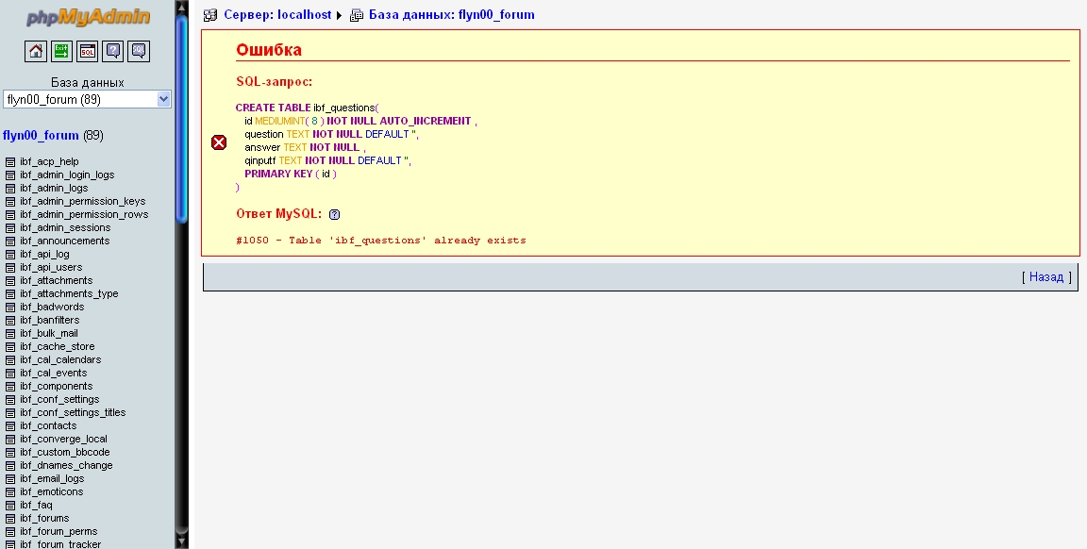This screenshot has height=549, width=1087.
Task: Click the Home house icon
Action: point(35,51)
